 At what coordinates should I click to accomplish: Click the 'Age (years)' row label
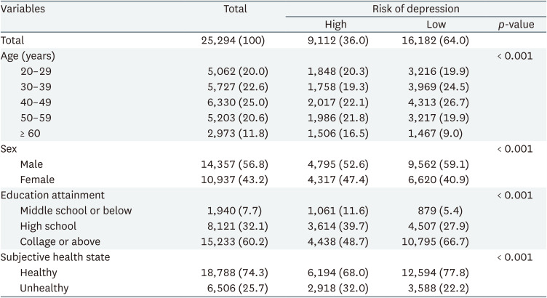coord(28,56)
